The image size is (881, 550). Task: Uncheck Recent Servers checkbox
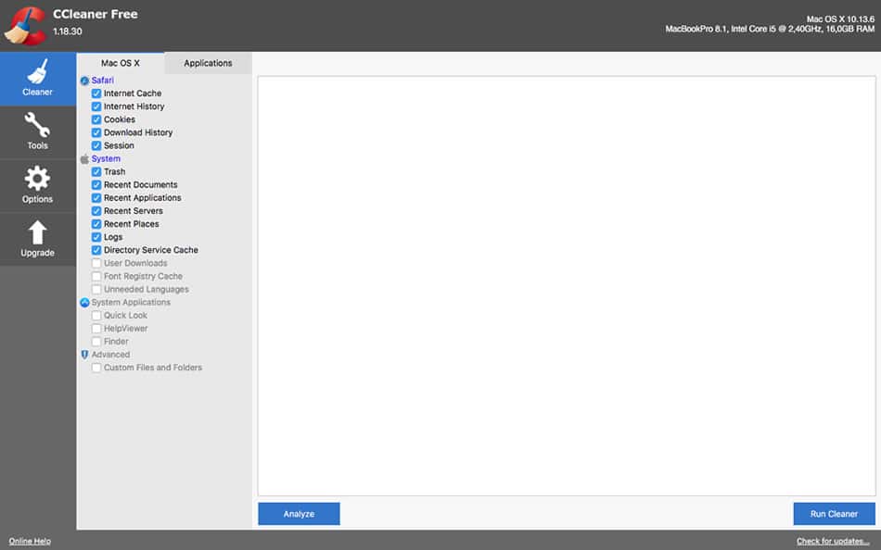(x=96, y=211)
